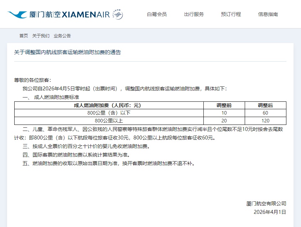Select the 调整后 column header
This screenshot has width=301, height=227.
[x=265, y=105]
